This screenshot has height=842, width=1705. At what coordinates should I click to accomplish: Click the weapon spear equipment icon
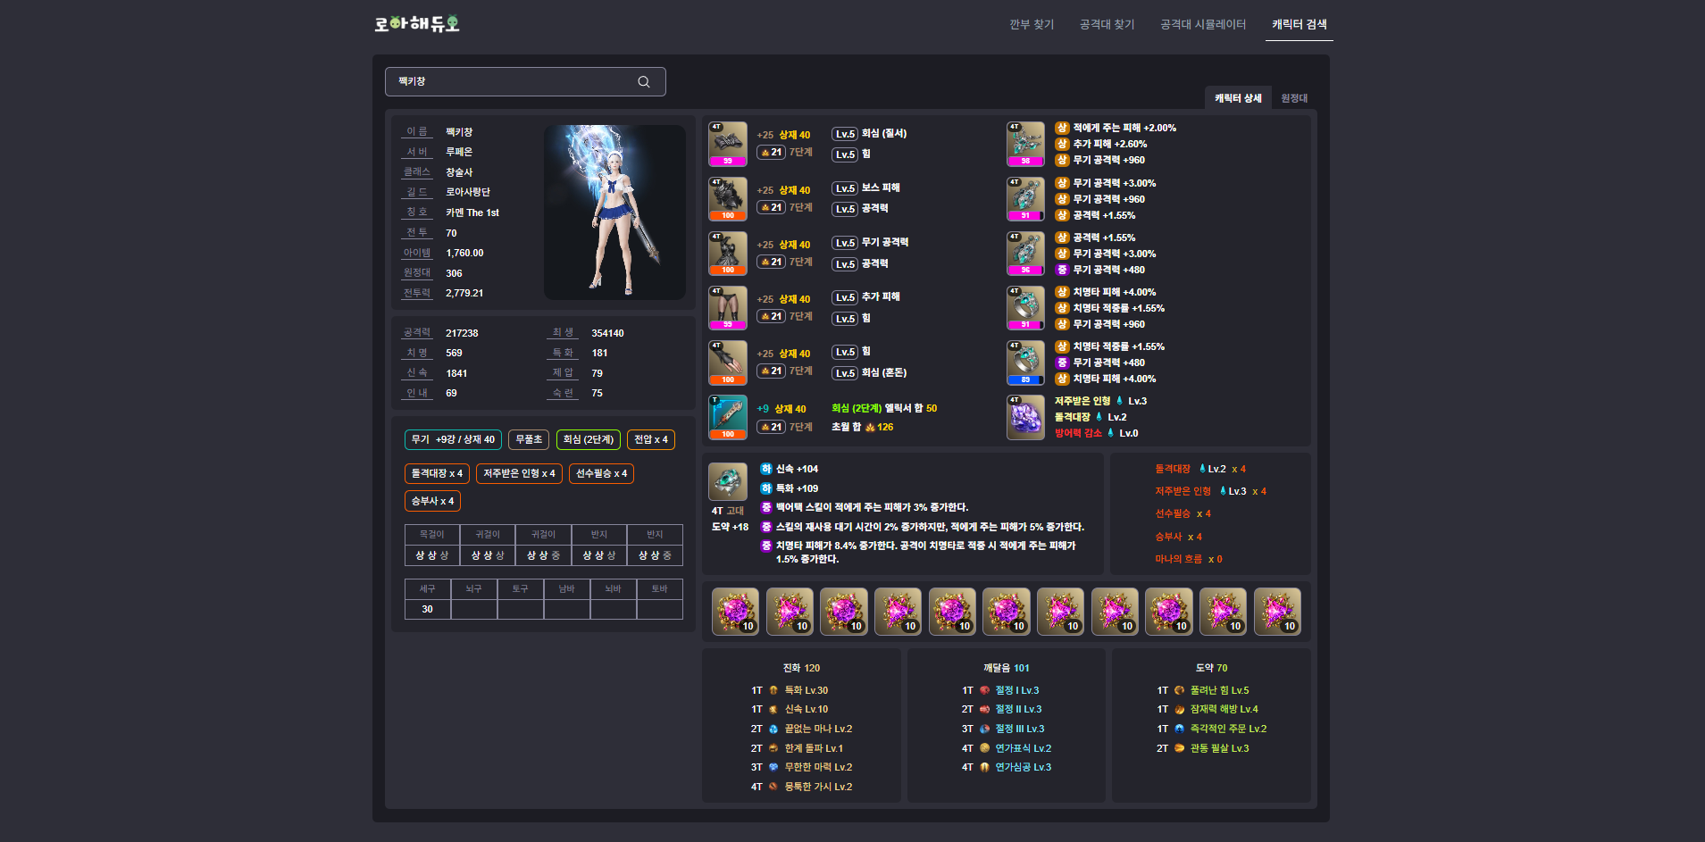(727, 417)
